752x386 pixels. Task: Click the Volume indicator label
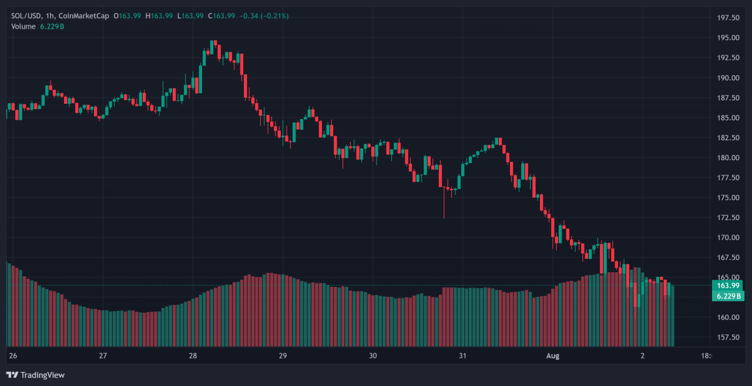pos(22,26)
